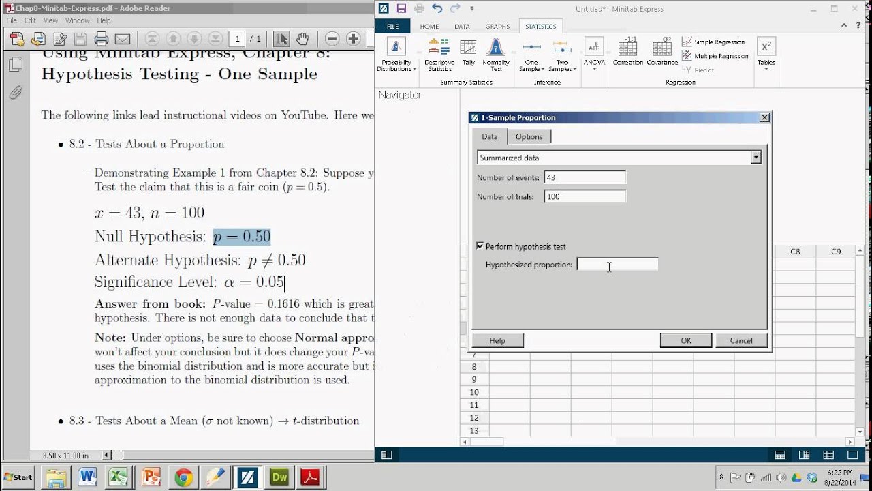Click the Minitab Save icon
The width and height of the screenshot is (872, 491).
pyautogui.click(x=401, y=9)
